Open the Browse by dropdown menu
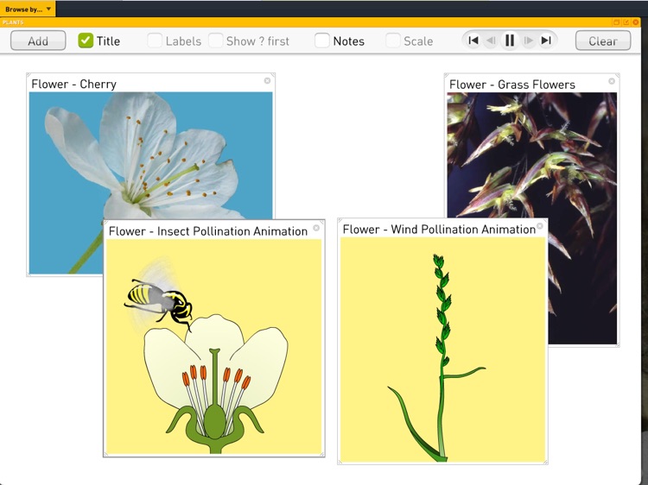The image size is (648, 485). click(28, 9)
